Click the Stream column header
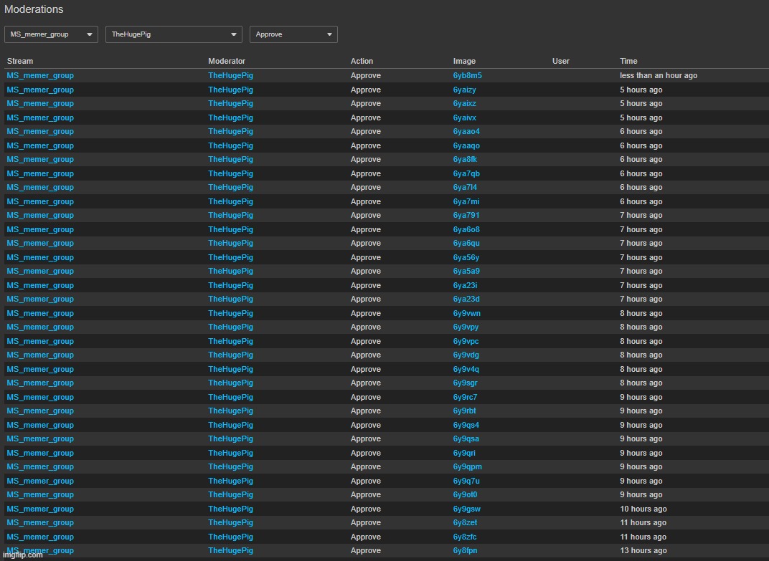This screenshot has width=769, height=561. tap(20, 61)
